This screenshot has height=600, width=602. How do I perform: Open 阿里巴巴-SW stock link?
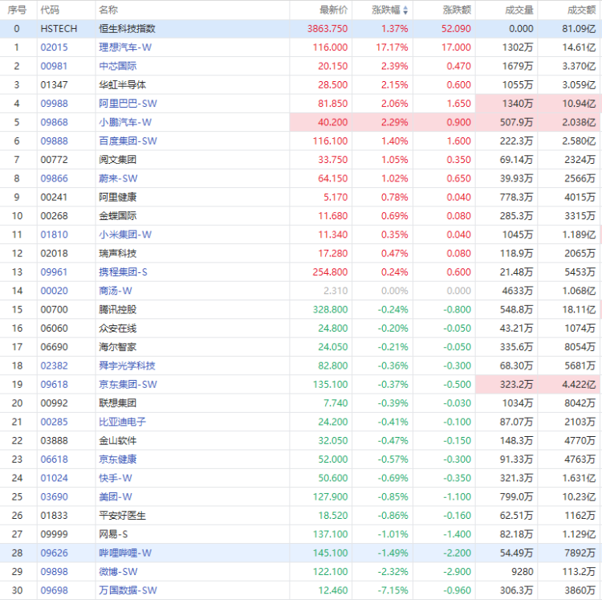[x=128, y=104]
